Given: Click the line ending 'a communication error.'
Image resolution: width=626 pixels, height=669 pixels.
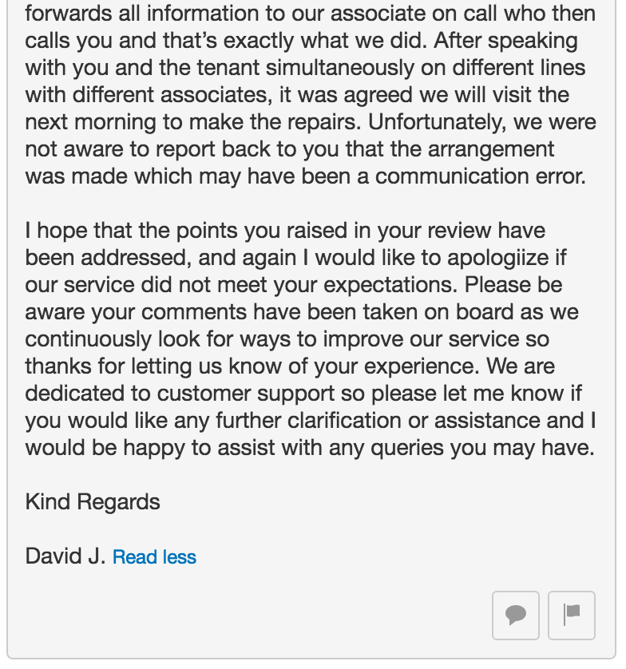Looking at the screenshot, I should [305, 176].
